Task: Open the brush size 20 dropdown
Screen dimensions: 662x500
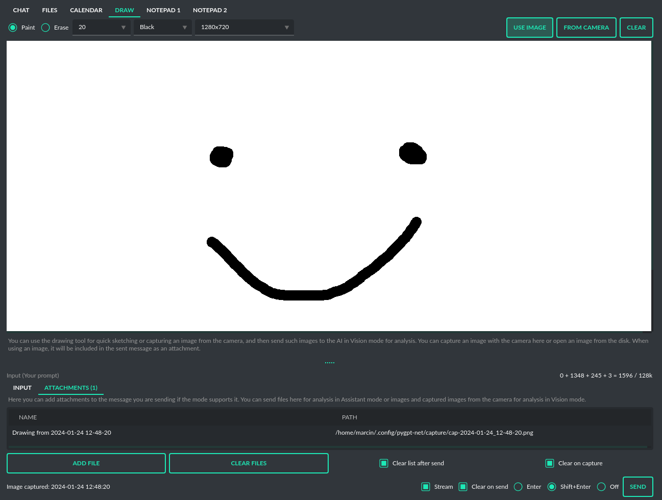Action: pos(102,28)
